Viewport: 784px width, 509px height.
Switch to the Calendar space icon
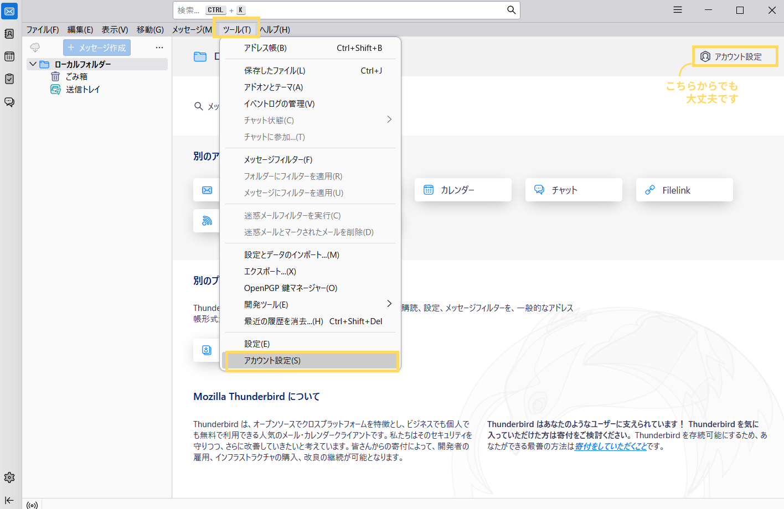pyautogui.click(x=9, y=56)
